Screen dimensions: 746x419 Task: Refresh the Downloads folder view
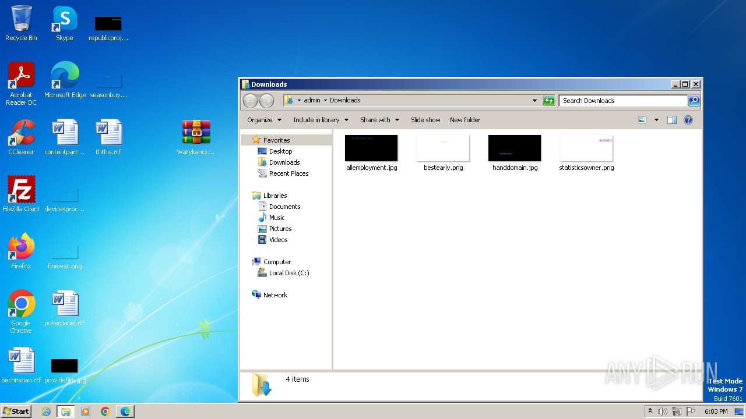click(x=549, y=101)
